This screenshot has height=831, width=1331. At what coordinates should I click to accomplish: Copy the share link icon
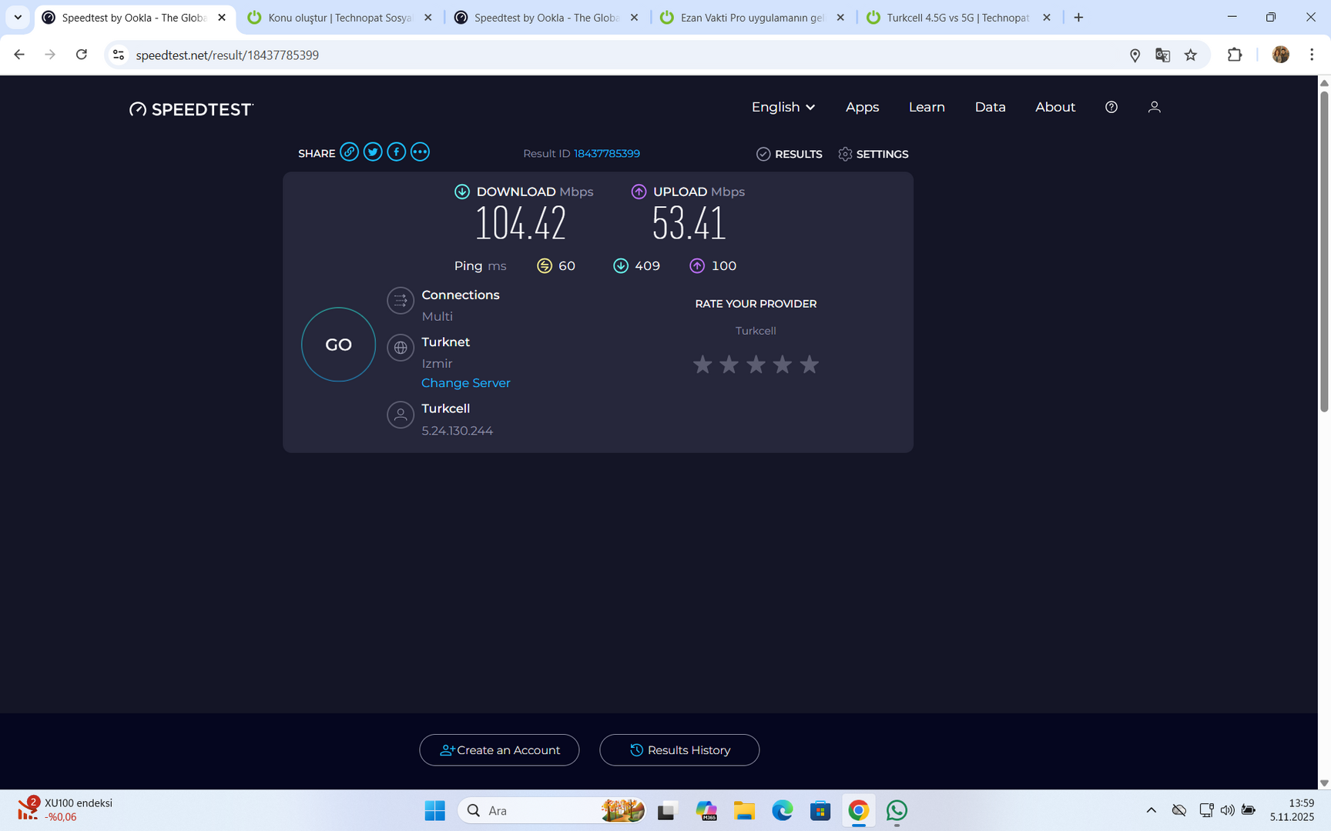(349, 152)
